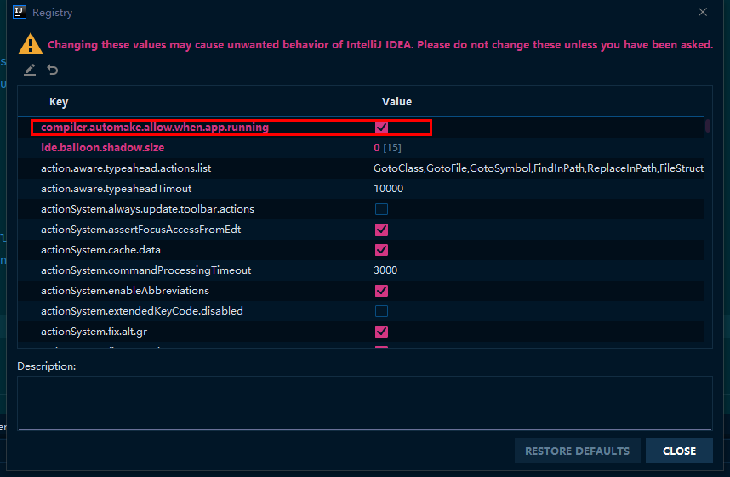This screenshot has height=477, width=730.
Task: Toggle actionSystem.fix.alt.gr checkbox
Action: (x=381, y=332)
